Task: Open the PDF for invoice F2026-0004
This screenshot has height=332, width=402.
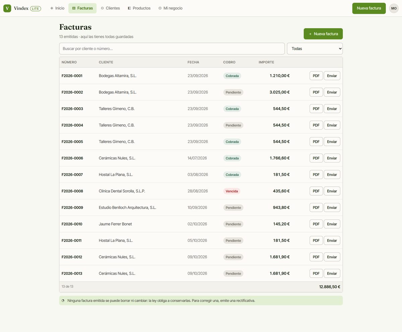Action: pos(316,125)
